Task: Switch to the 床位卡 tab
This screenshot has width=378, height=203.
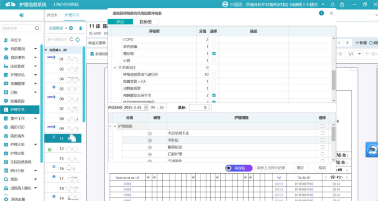Action: pyautogui.click(x=52, y=15)
